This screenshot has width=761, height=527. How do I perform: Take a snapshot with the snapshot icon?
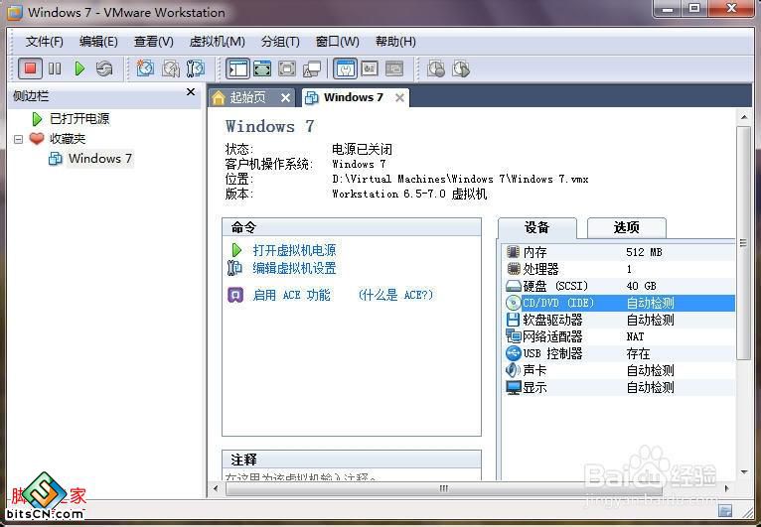click(145, 68)
